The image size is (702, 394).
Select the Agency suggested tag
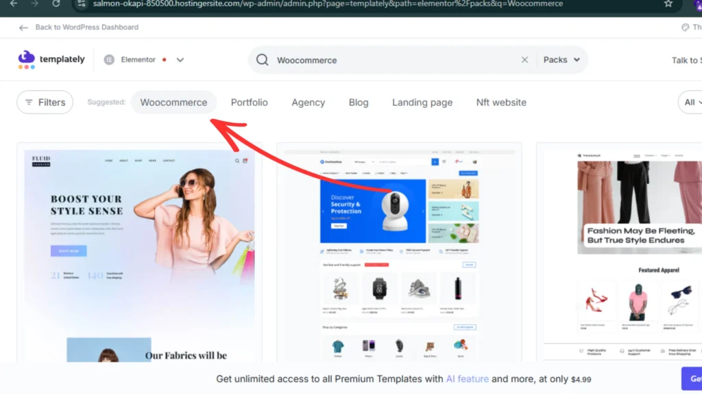(x=308, y=103)
